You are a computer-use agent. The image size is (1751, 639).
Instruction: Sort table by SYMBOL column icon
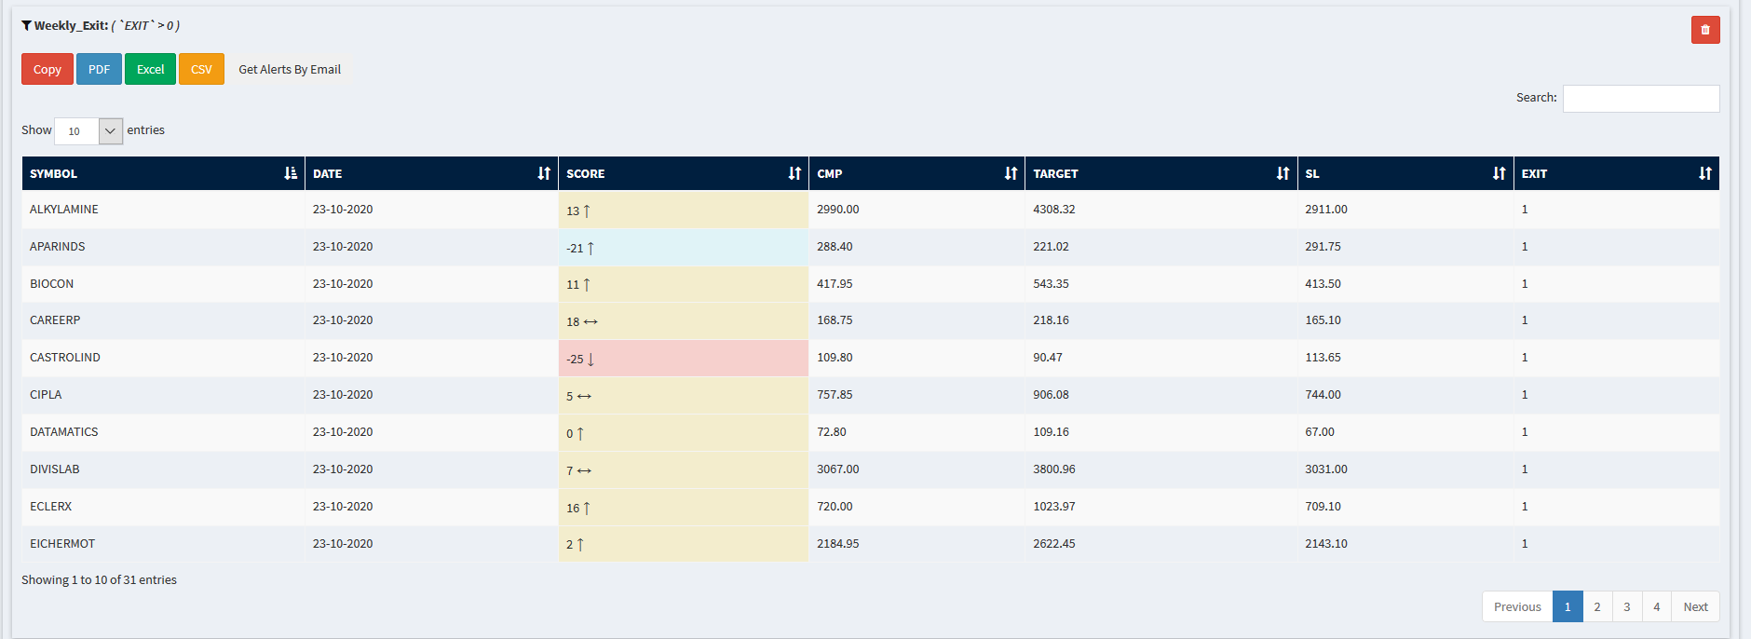[x=291, y=173]
